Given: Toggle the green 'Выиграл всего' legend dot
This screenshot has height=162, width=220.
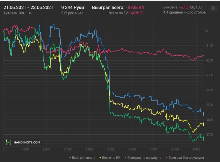Looking at the screenshot, I should [x=70, y=158].
